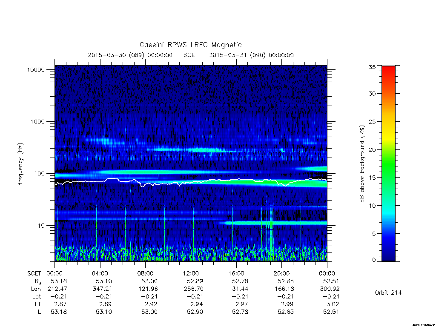The width and height of the screenshot is (436, 327).
Task: Click the plot title 'Cassini RPWS LRFC Magnetic'
Action: coord(190,45)
